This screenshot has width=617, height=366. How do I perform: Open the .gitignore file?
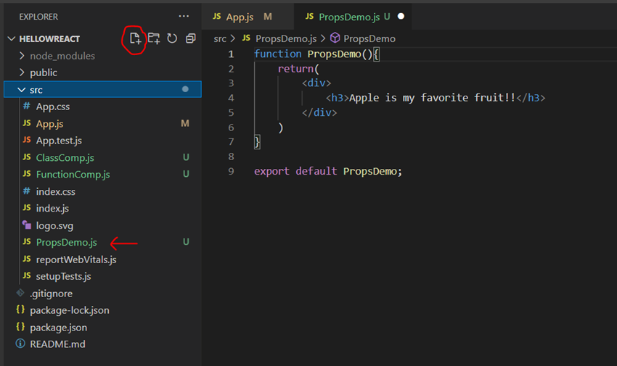[50, 294]
